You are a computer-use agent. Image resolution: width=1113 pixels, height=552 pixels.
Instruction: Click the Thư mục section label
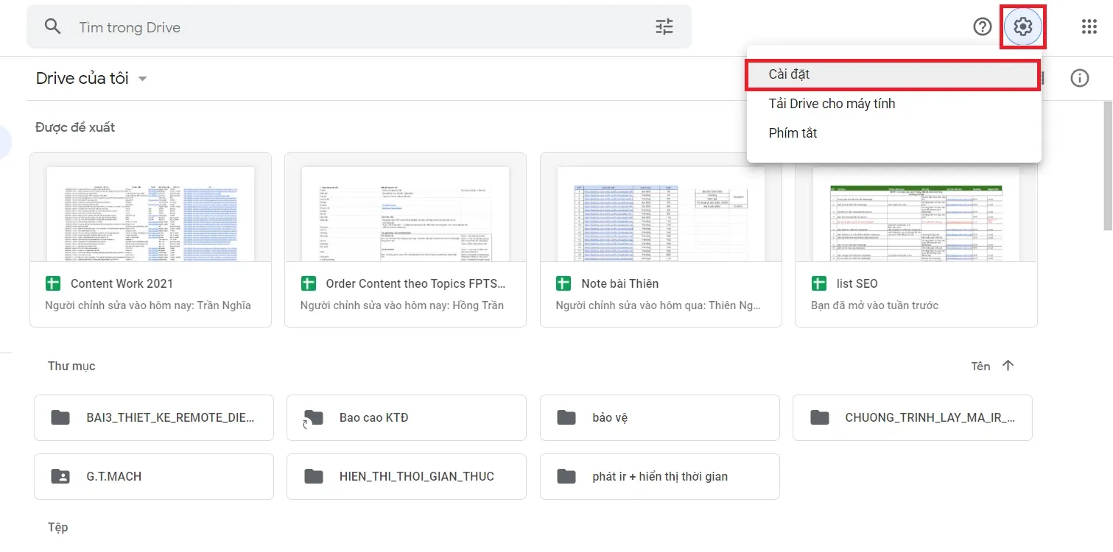coord(71,366)
